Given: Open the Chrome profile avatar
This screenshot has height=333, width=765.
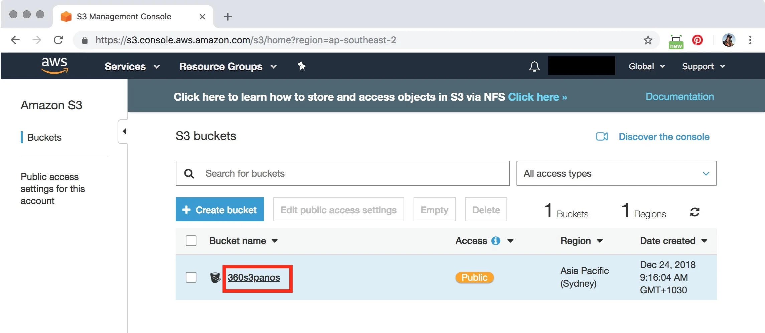Looking at the screenshot, I should (x=729, y=40).
